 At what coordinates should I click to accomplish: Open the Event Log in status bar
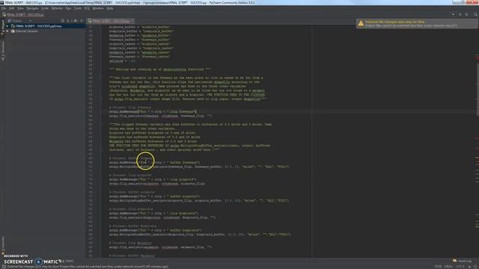[x=463, y=261]
